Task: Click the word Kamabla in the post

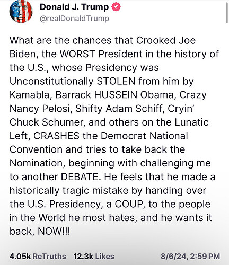Action: click(x=29, y=95)
